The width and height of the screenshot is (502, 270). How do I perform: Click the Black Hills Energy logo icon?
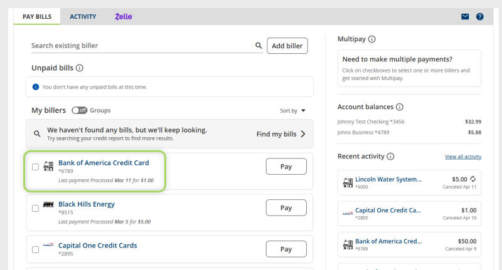pyautogui.click(x=48, y=204)
